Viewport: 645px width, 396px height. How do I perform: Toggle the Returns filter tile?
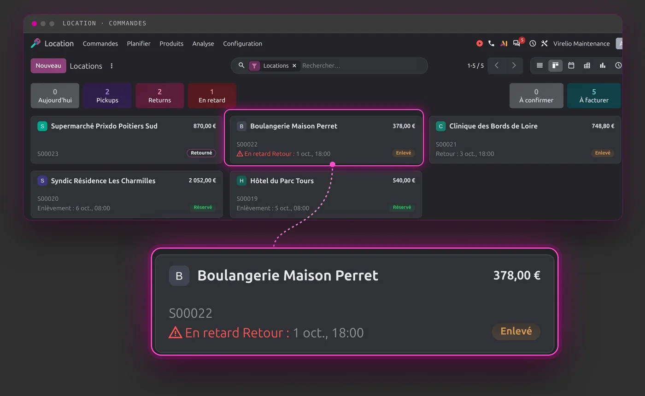(x=159, y=96)
